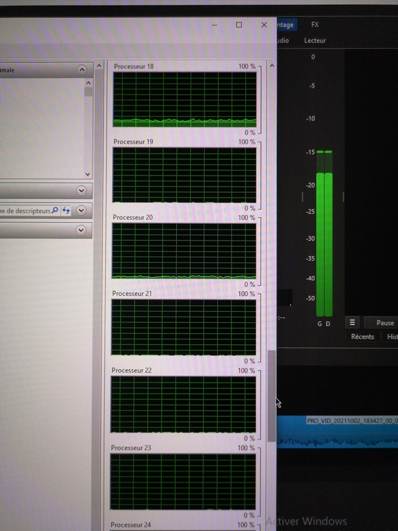Select the Processeur 22 usage graph
This screenshot has width=398, height=531.
(183, 404)
